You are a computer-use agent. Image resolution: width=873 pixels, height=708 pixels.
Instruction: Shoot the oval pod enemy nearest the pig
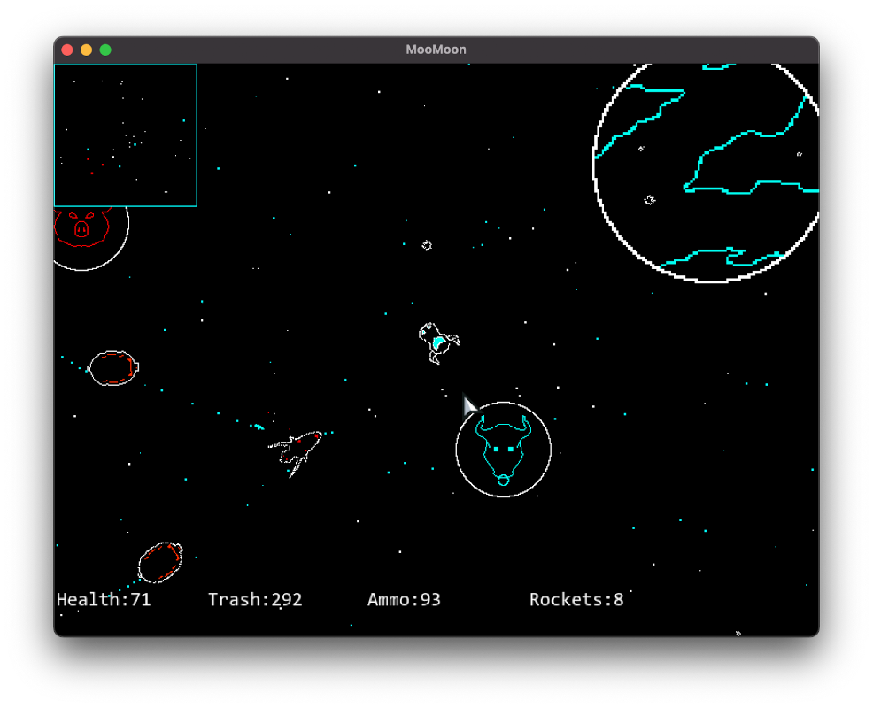point(113,368)
